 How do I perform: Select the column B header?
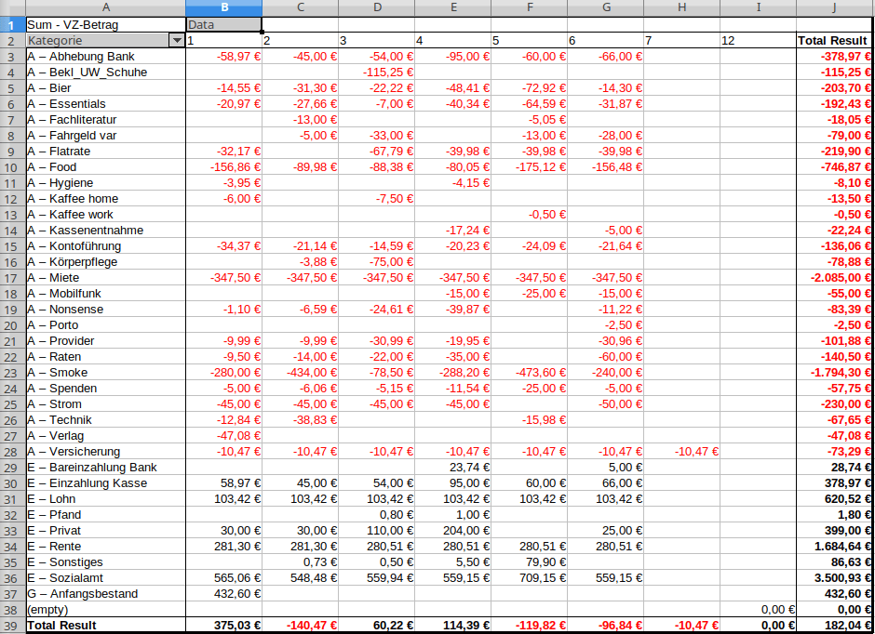tap(223, 8)
